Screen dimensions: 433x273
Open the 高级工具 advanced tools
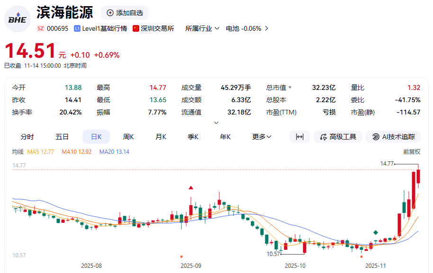coord(338,137)
